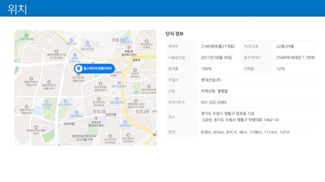Viewport: 325px width, 182px height.
Task: Click the 12% building coverage value
Action: pyautogui.click(x=280, y=69)
